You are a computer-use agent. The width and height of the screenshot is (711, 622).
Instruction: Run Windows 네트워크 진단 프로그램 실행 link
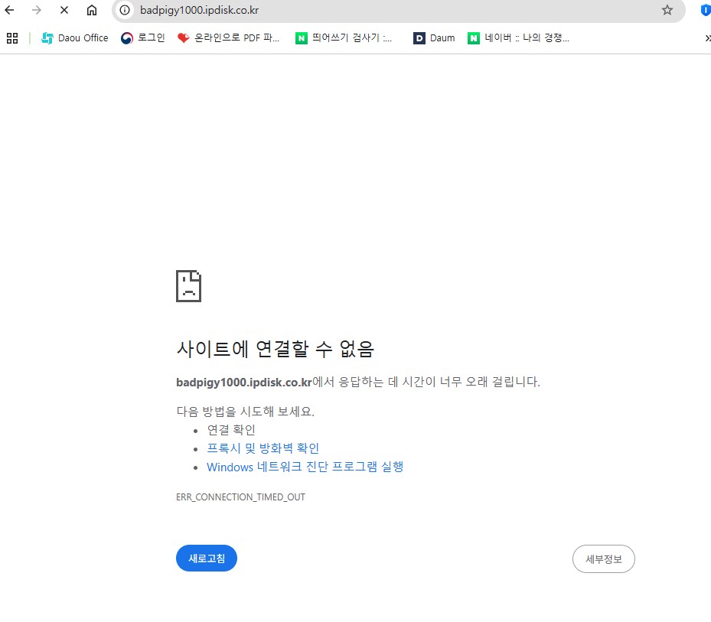coord(305,467)
